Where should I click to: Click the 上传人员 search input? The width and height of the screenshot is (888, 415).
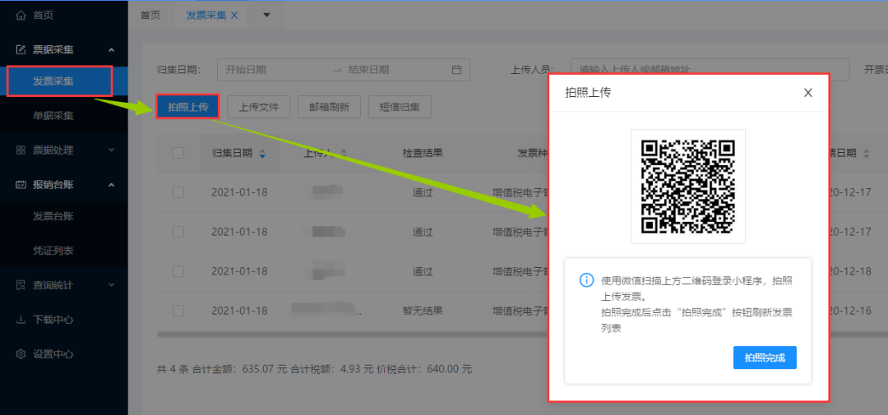coord(710,70)
